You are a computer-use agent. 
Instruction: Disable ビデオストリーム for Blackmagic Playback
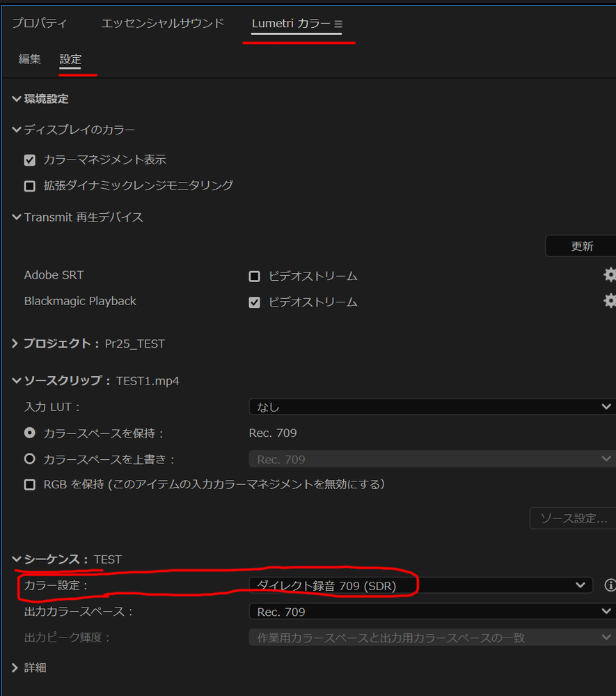pos(254,302)
